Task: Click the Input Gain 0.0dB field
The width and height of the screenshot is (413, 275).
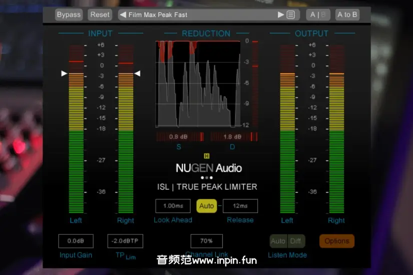Action: click(x=76, y=241)
